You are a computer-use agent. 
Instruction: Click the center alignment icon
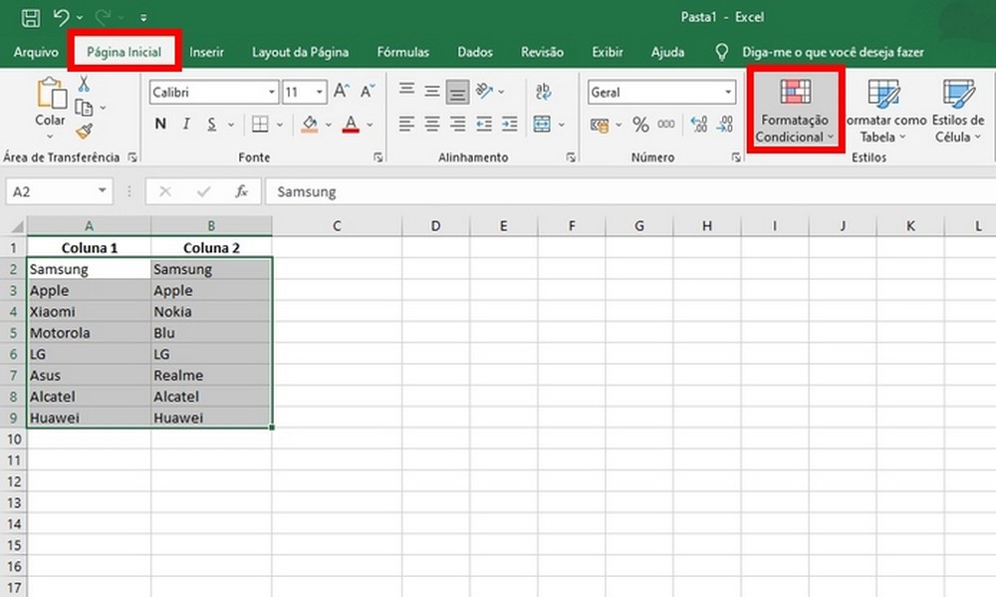[432, 124]
